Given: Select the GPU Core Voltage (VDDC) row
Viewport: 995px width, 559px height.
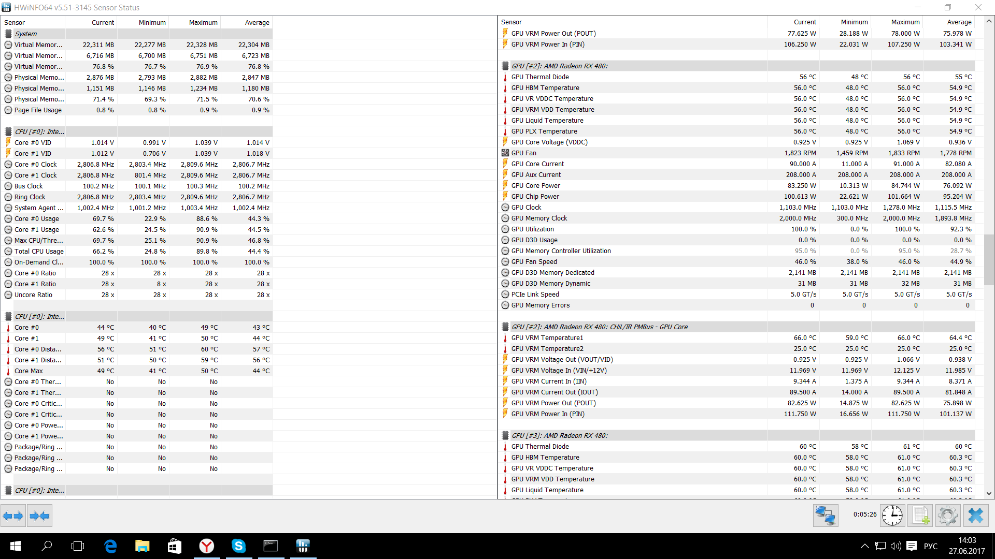Looking at the screenshot, I should tap(738, 142).
